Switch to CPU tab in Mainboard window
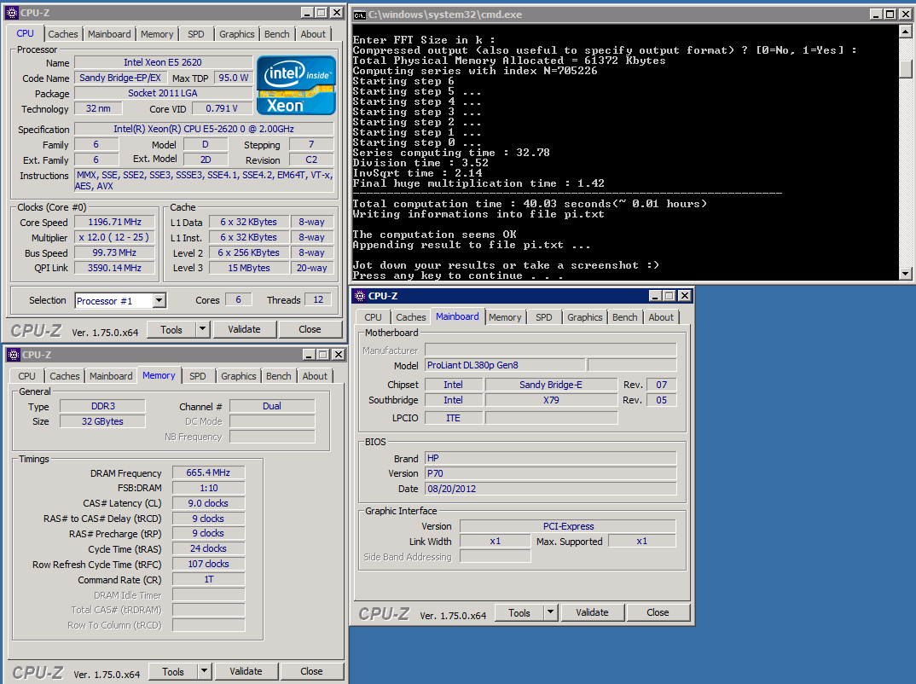This screenshot has width=916, height=684. pyautogui.click(x=374, y=317)
